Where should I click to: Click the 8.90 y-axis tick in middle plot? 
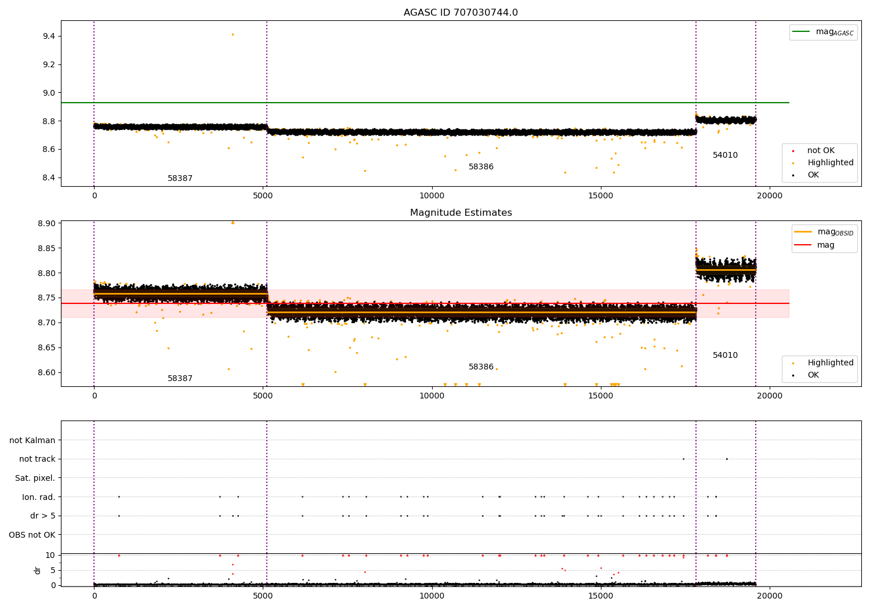click(46, 224)
